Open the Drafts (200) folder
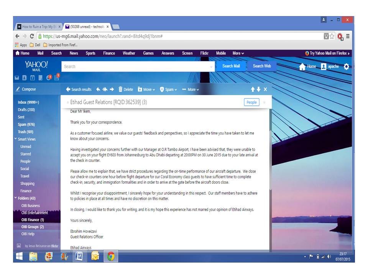The width and height of the screenshot is (368, 276). tap(26, 110)
